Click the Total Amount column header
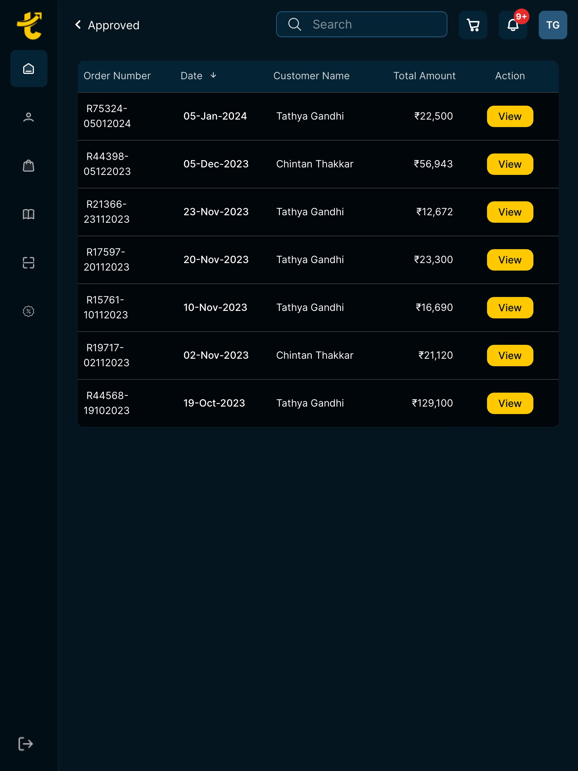Screen dimensions: 578x771 (424, 76)
